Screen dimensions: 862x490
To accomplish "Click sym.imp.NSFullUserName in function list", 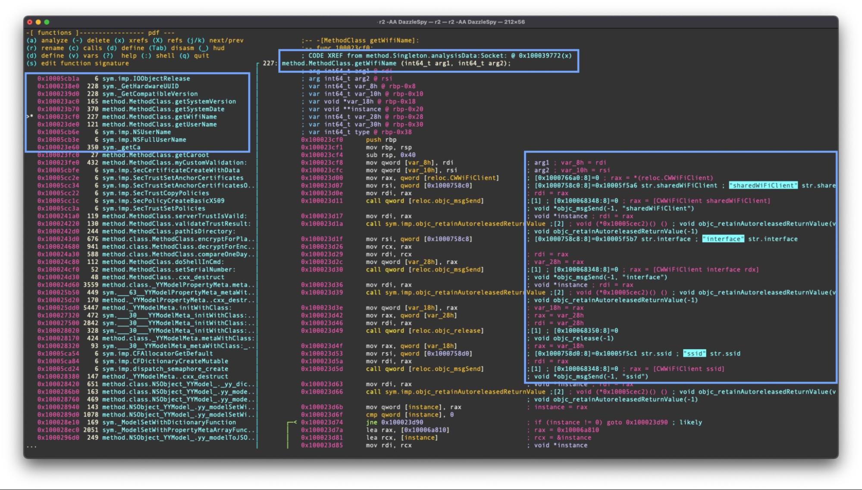I will pyautogui.click(x=144, y=140).
